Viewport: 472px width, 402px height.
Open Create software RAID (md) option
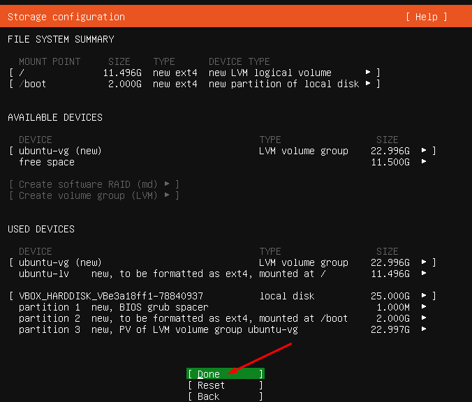pyautogui.click(x=94, y=184)
